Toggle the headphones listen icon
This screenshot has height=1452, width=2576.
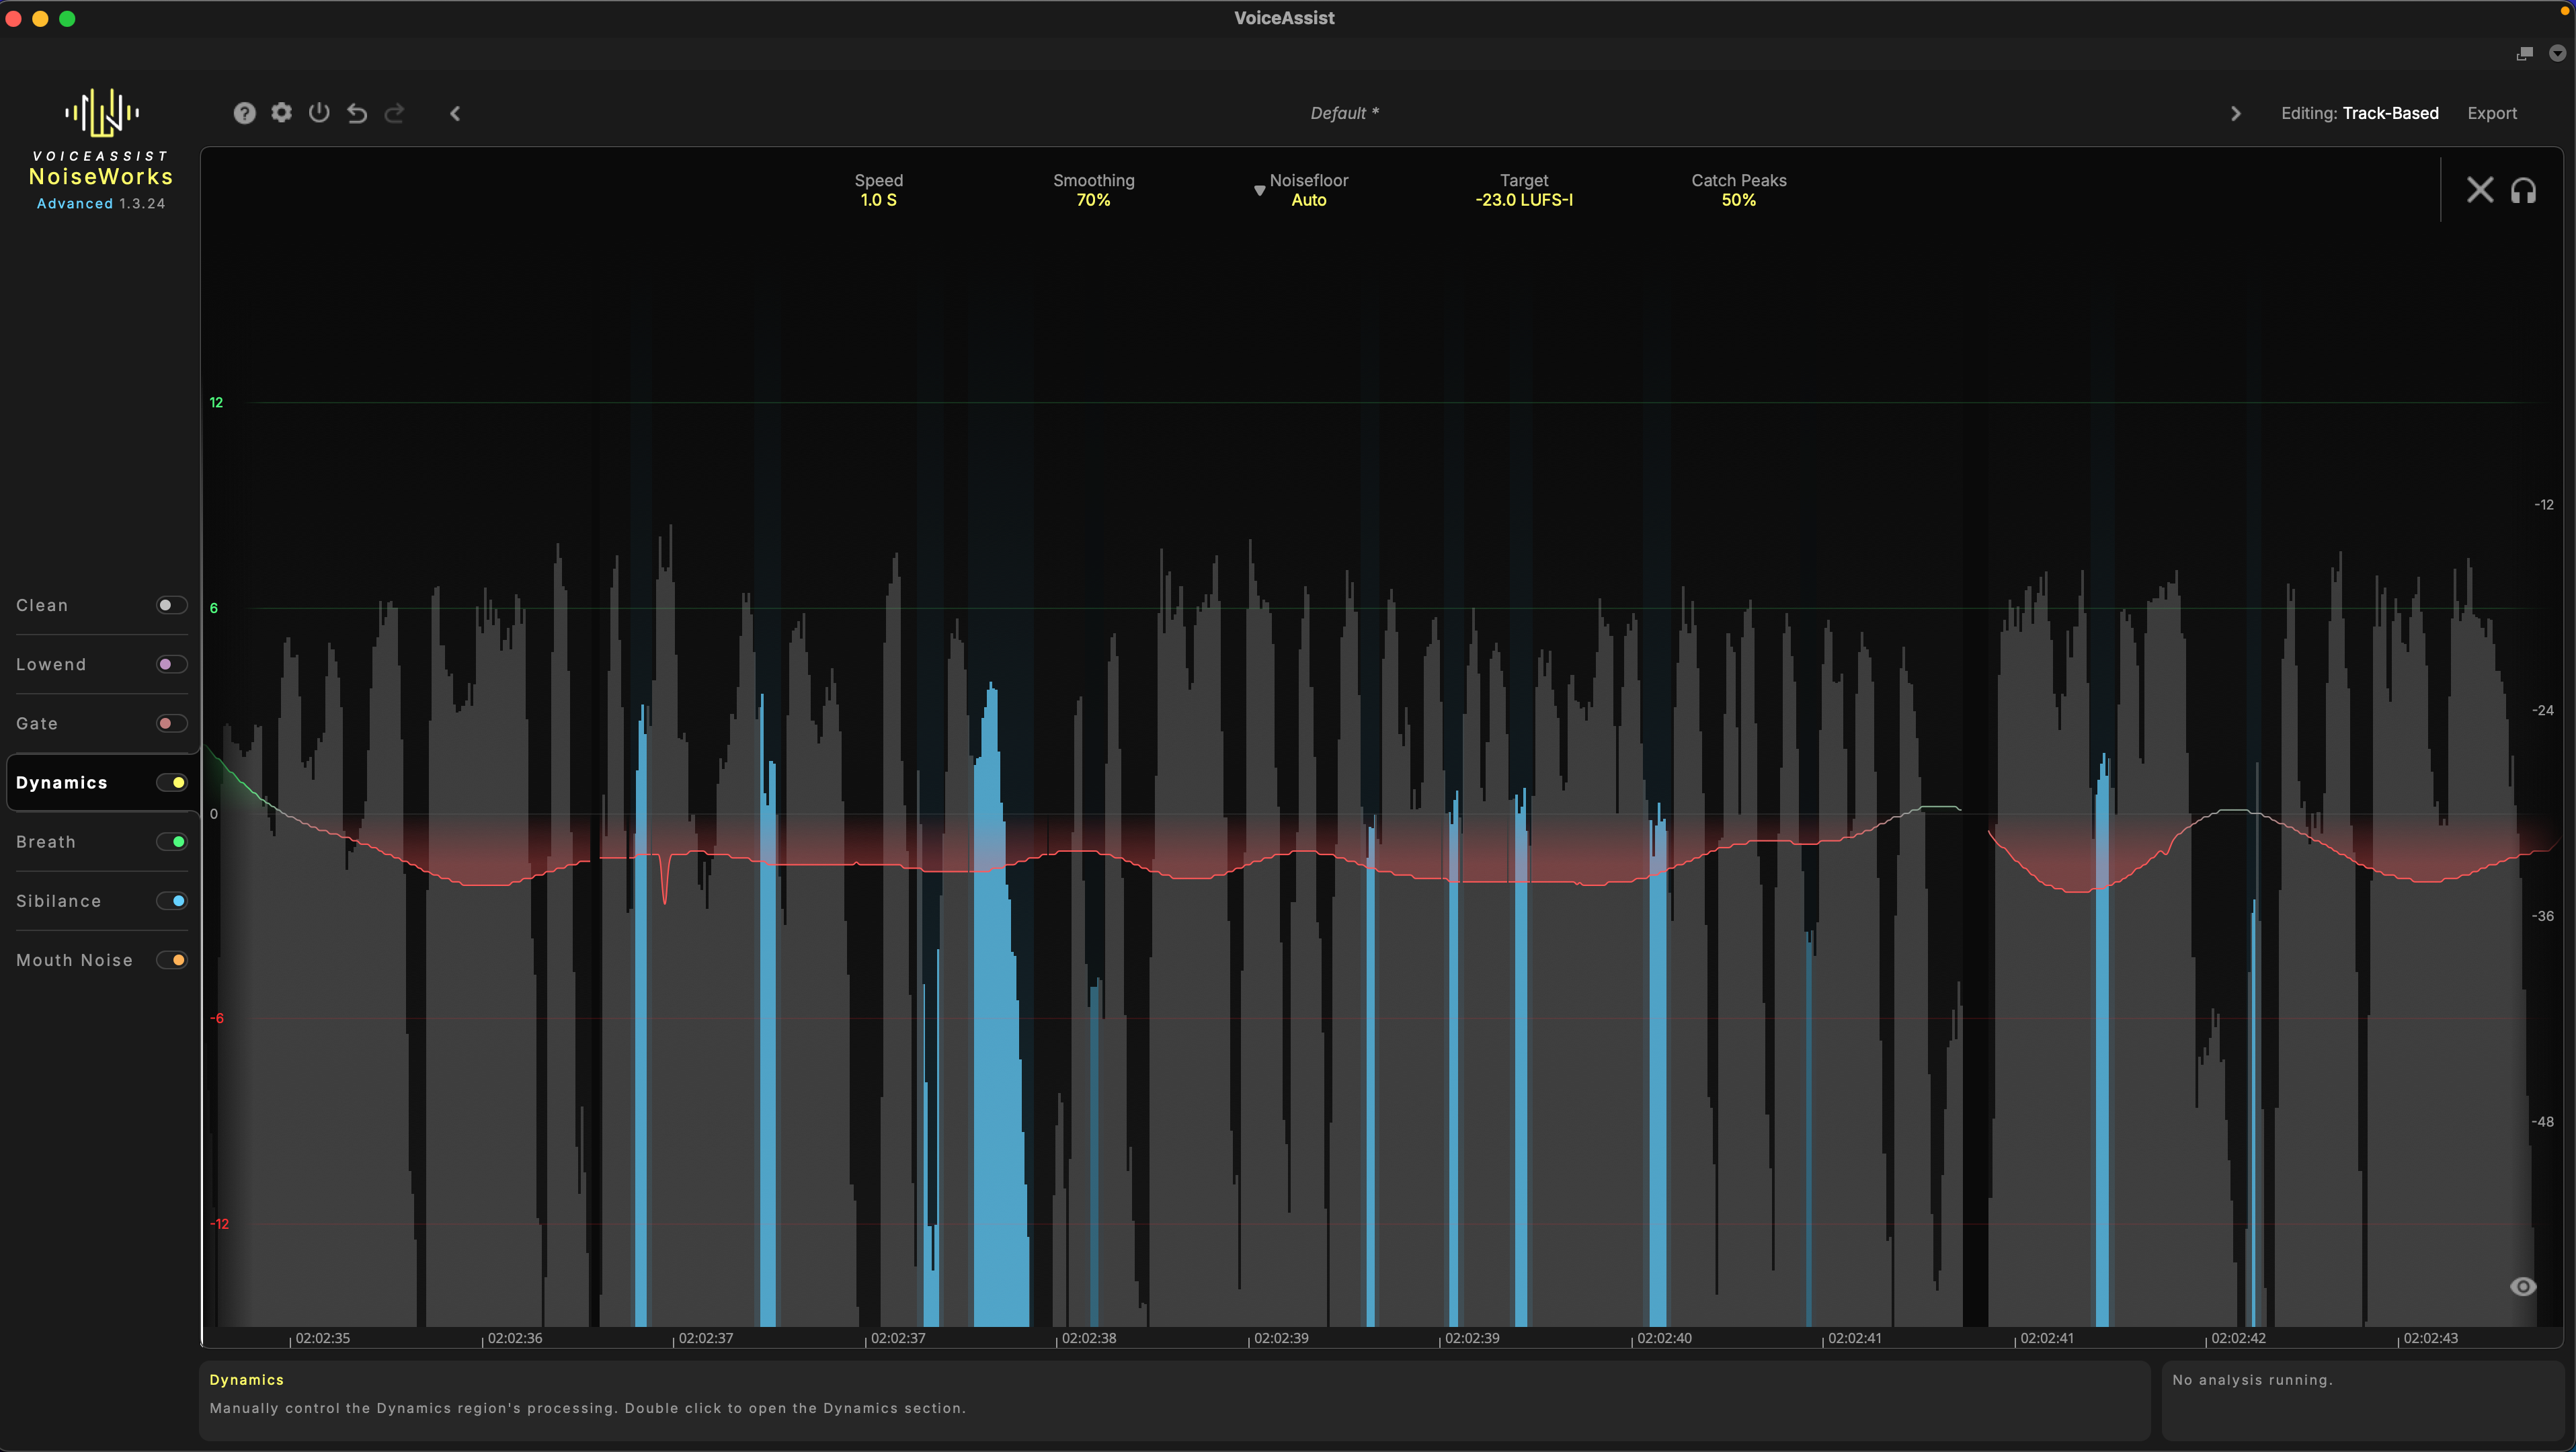click(2523, 190)
